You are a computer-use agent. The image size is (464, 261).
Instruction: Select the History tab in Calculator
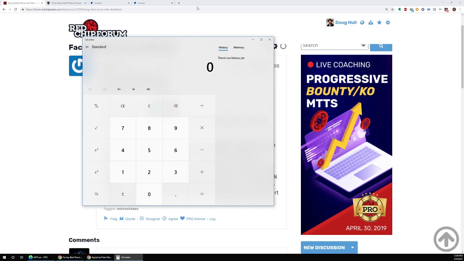point(223,47)
